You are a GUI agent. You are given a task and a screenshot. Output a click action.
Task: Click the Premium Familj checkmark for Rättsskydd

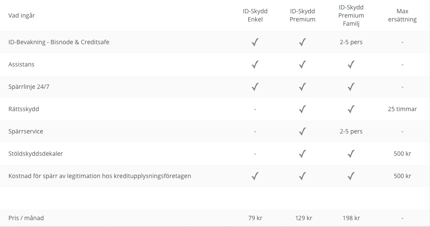[x=351, y=109]
